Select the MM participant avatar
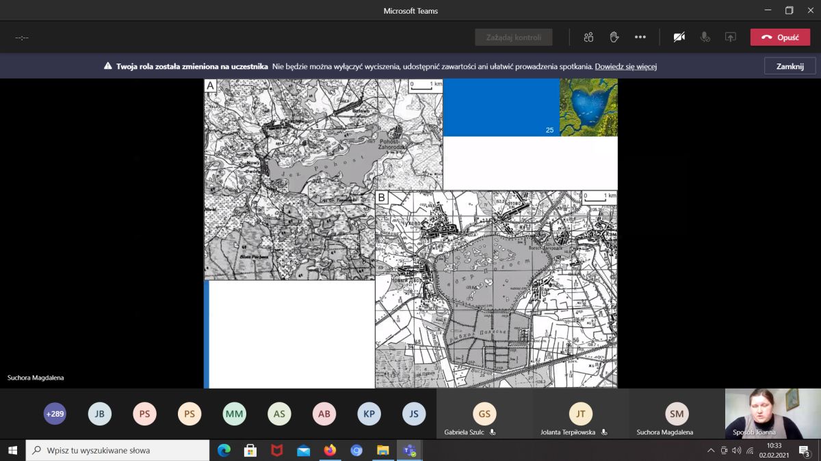This screenshot has height=461, width=821. tap(235, 414)
